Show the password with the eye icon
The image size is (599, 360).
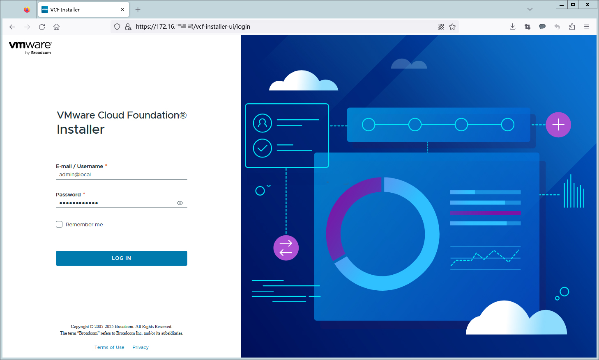tap(180, 203)
